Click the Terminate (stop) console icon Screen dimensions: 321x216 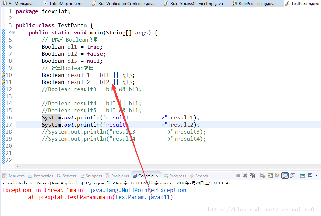238,175
